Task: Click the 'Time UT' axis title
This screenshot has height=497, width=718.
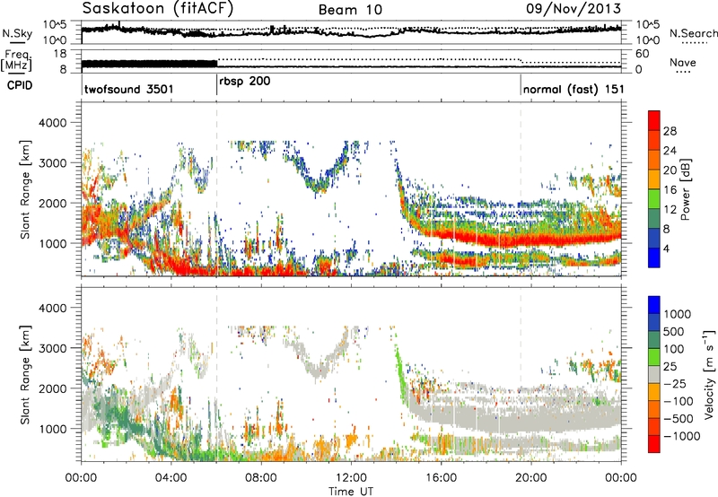Action: tap(351, 492)
